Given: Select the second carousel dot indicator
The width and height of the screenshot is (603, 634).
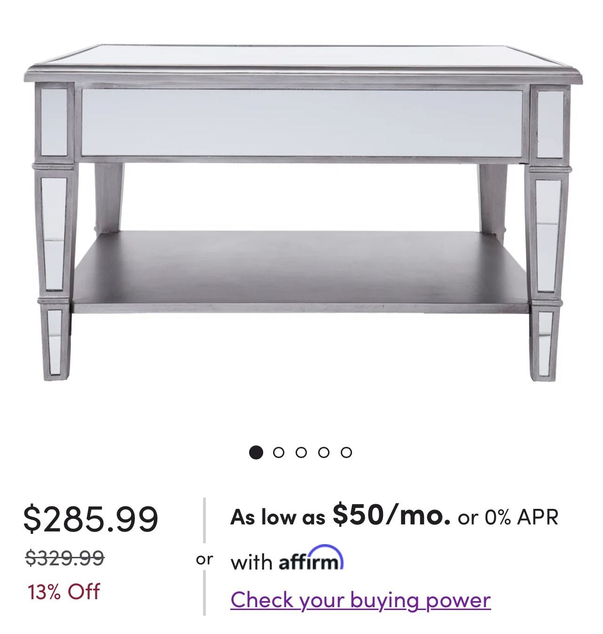Looking at the screenshot, I should pos(279,453).
